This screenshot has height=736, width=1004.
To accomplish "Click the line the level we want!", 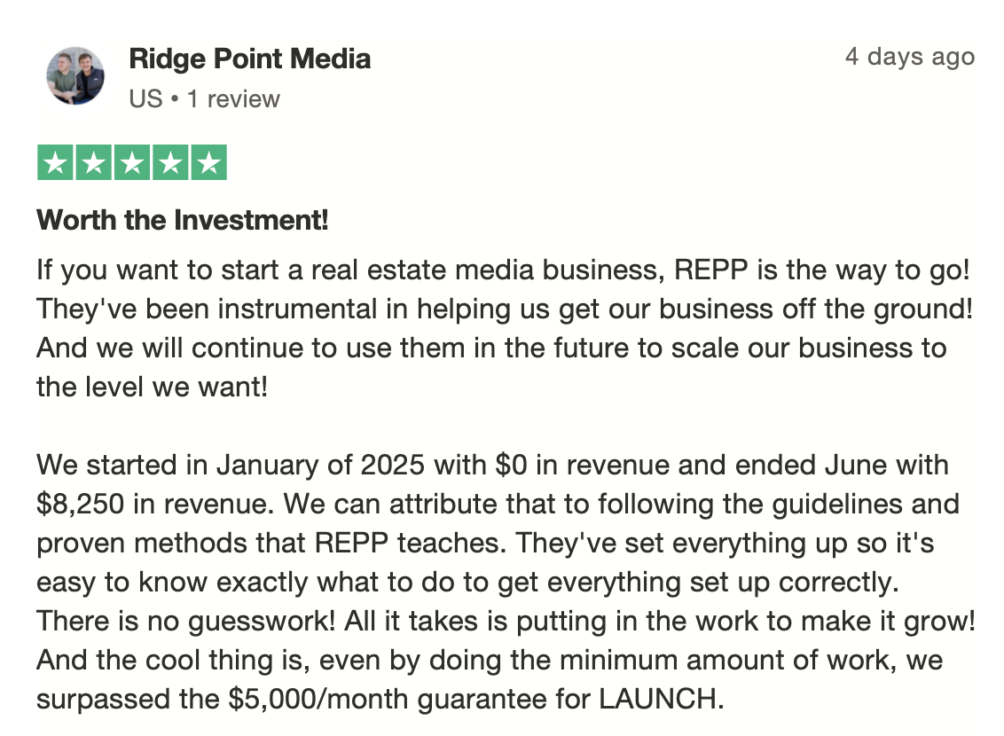I will click(x=152, y=388).
